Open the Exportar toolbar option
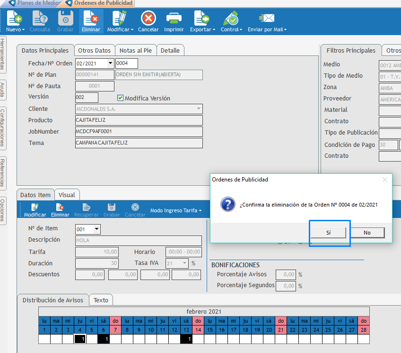The height and width of the screenshot is (353, 401). click(202, 19)
